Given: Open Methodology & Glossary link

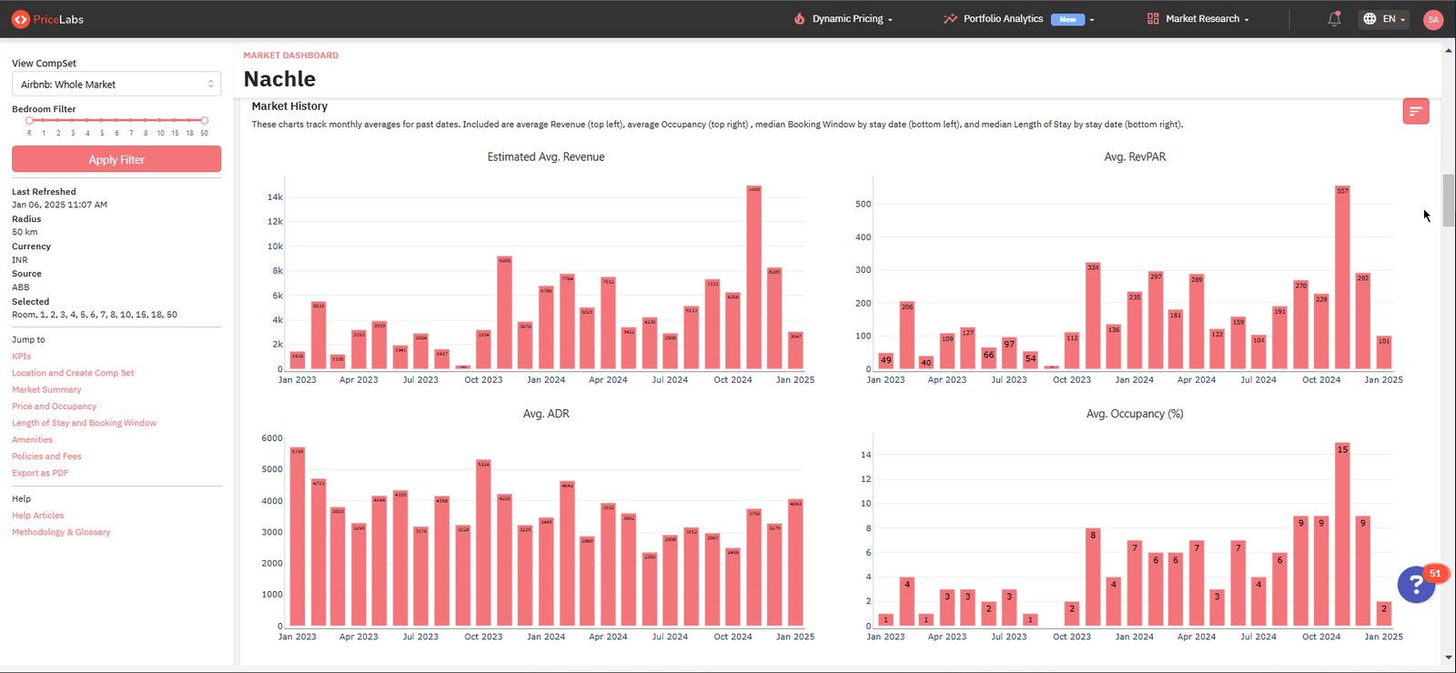Looking at the screenshot, I should click(x=61, y=532).
